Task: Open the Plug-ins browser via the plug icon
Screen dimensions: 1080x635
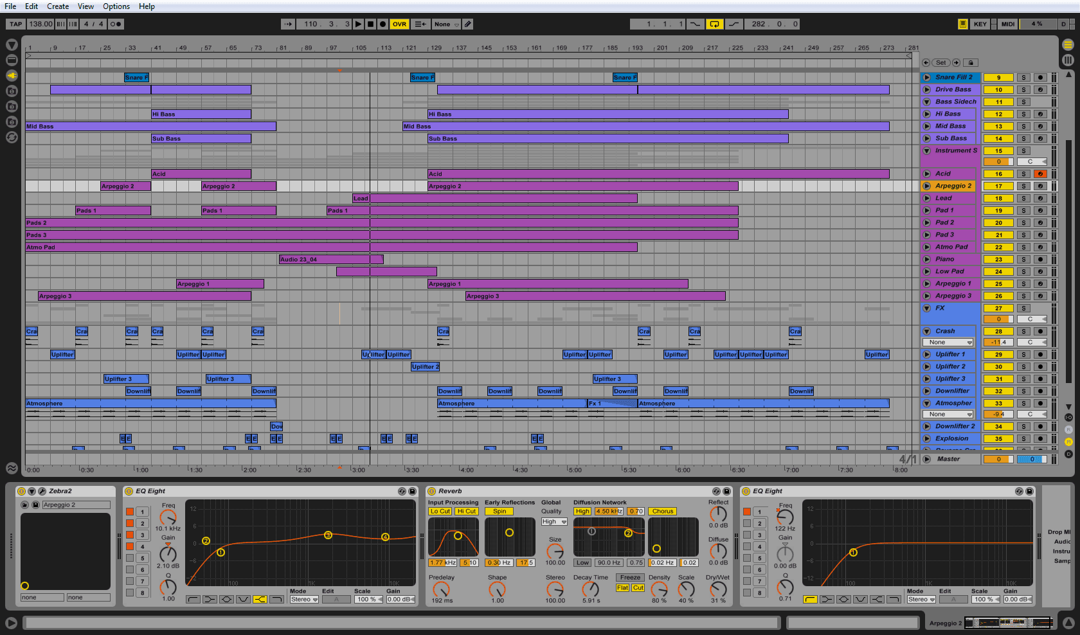Action: [12, 76]
